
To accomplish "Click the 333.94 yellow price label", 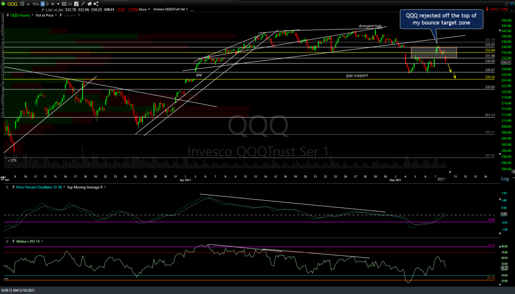I will click(x=490, y=50).
